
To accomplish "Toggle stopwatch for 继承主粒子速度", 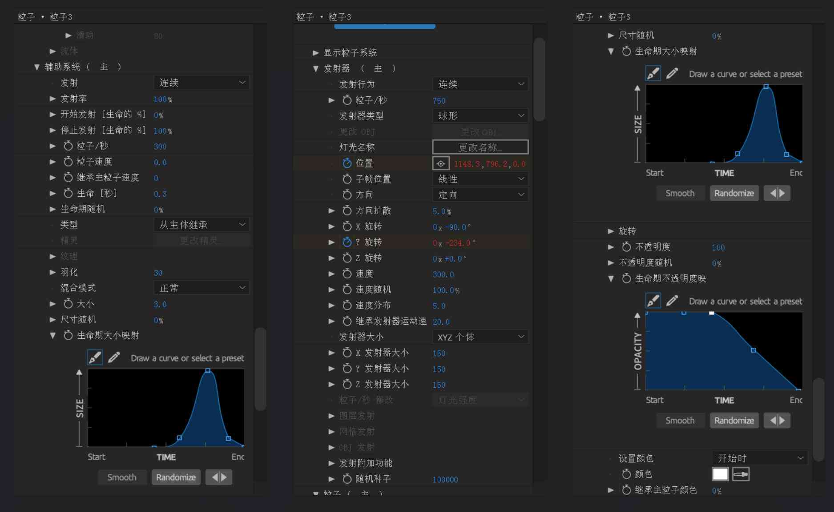I will (68, 178).
